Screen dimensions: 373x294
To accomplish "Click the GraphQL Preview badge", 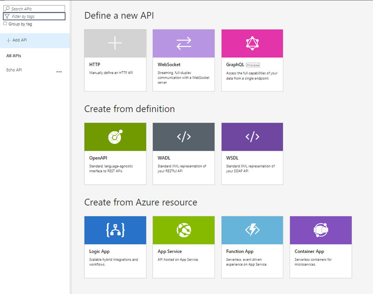I will pyautogui.click(x=252, y=65).
